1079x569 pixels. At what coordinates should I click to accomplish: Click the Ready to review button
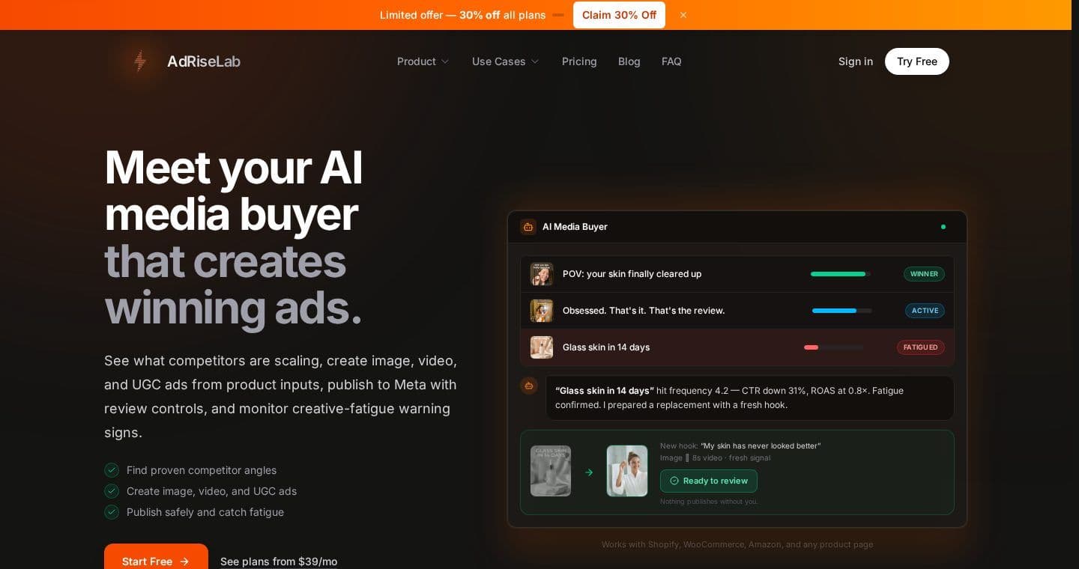click(709, 481)
